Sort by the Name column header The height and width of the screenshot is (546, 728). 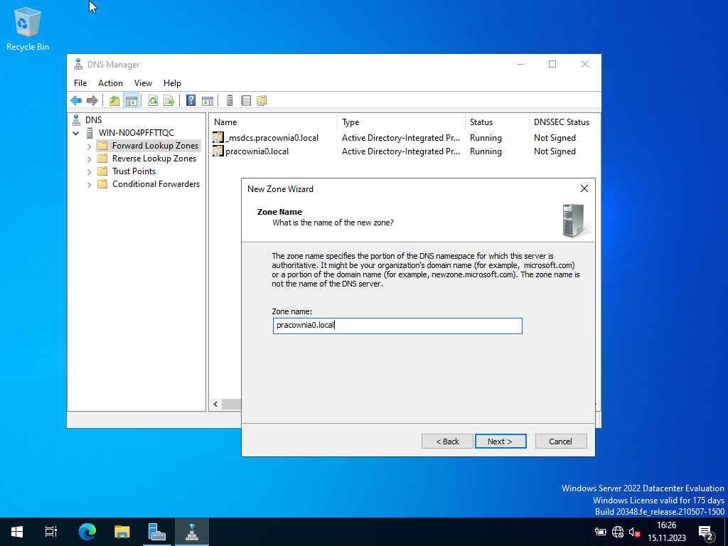tap(274, 122)
